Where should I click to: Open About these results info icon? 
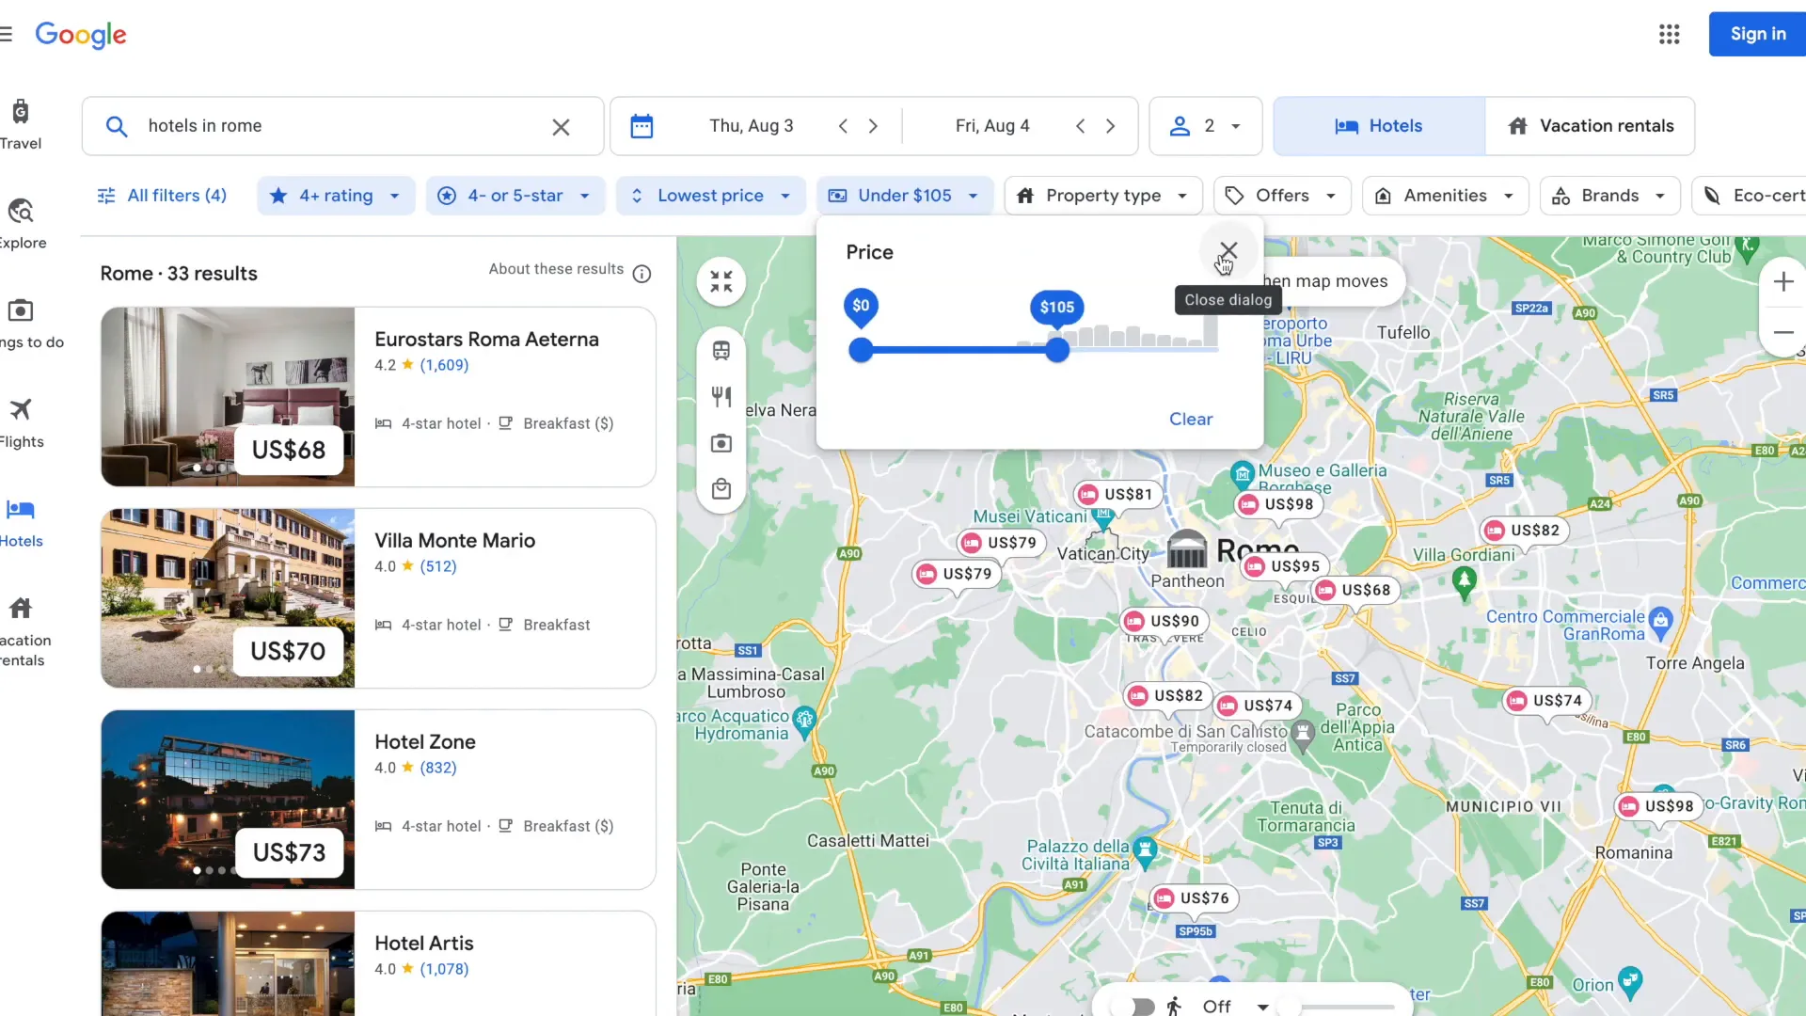(642, 274)
